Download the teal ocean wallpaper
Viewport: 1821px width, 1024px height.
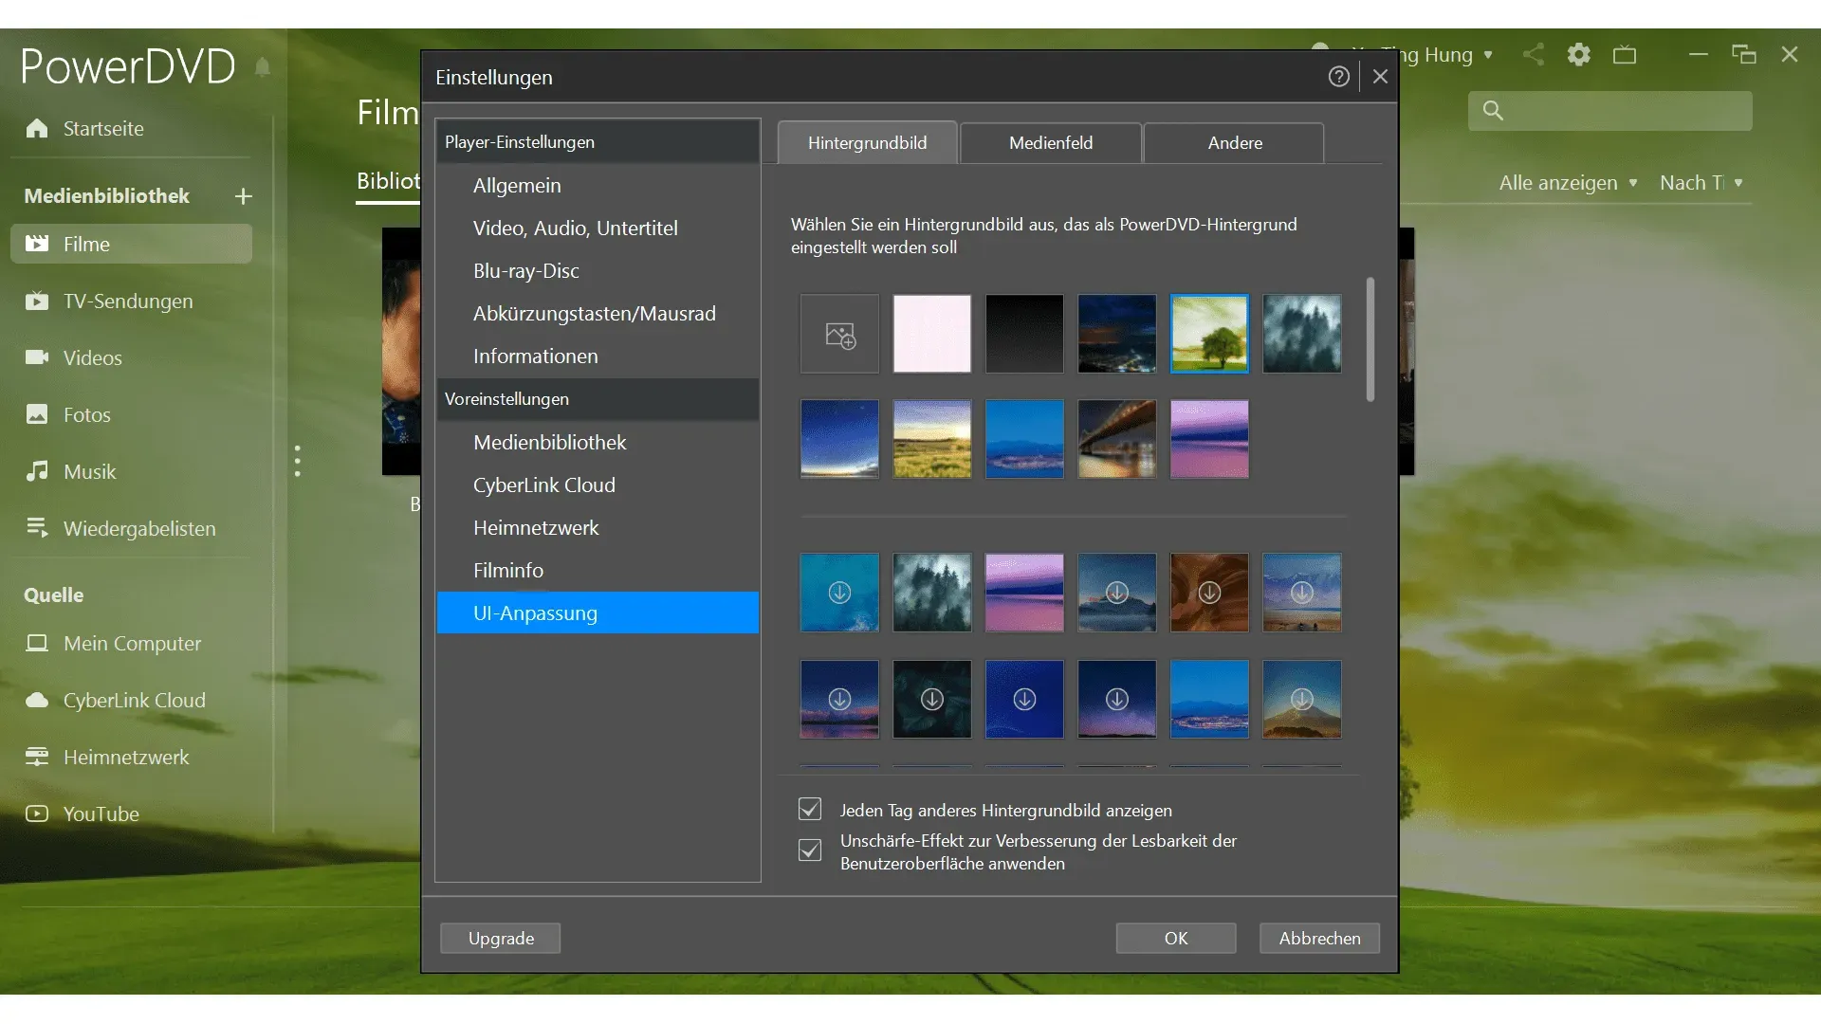839,593
